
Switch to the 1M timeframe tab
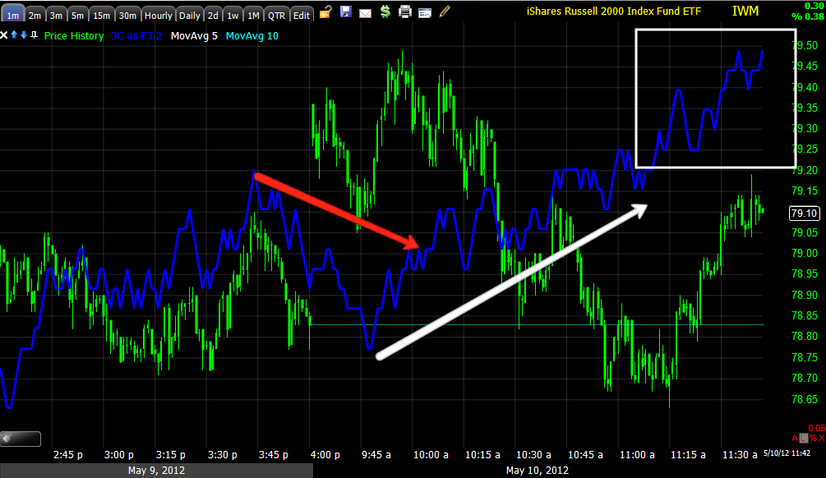[x=253, y=15]
